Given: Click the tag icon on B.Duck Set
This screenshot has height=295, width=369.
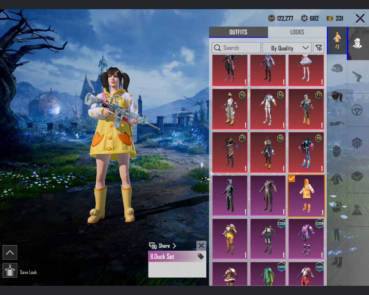Looking at the screenshot, I should (201, 256).
